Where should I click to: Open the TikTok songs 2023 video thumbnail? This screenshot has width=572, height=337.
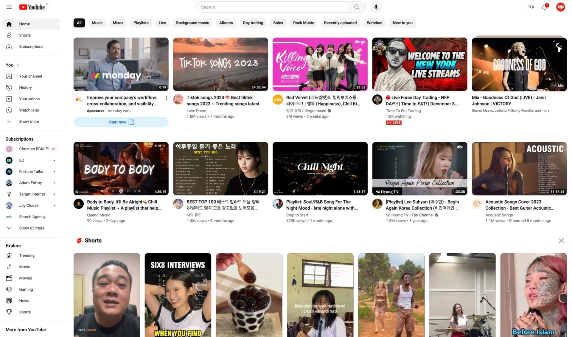(220, 64)
